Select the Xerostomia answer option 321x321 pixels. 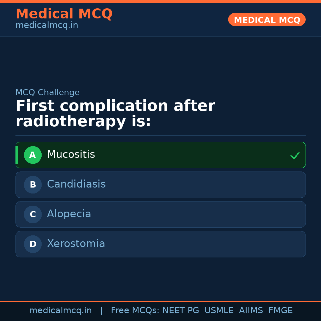(x=160, y=244)
